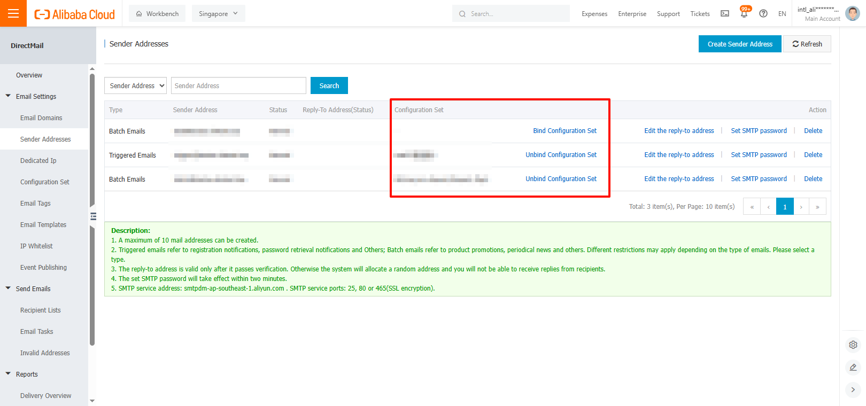Click the feedback pencil icon
Viewport: 866px width, 406px height.
853,367
